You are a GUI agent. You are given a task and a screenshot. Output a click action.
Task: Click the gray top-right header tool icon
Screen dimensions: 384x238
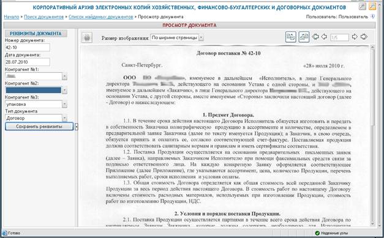click(362, 6)
